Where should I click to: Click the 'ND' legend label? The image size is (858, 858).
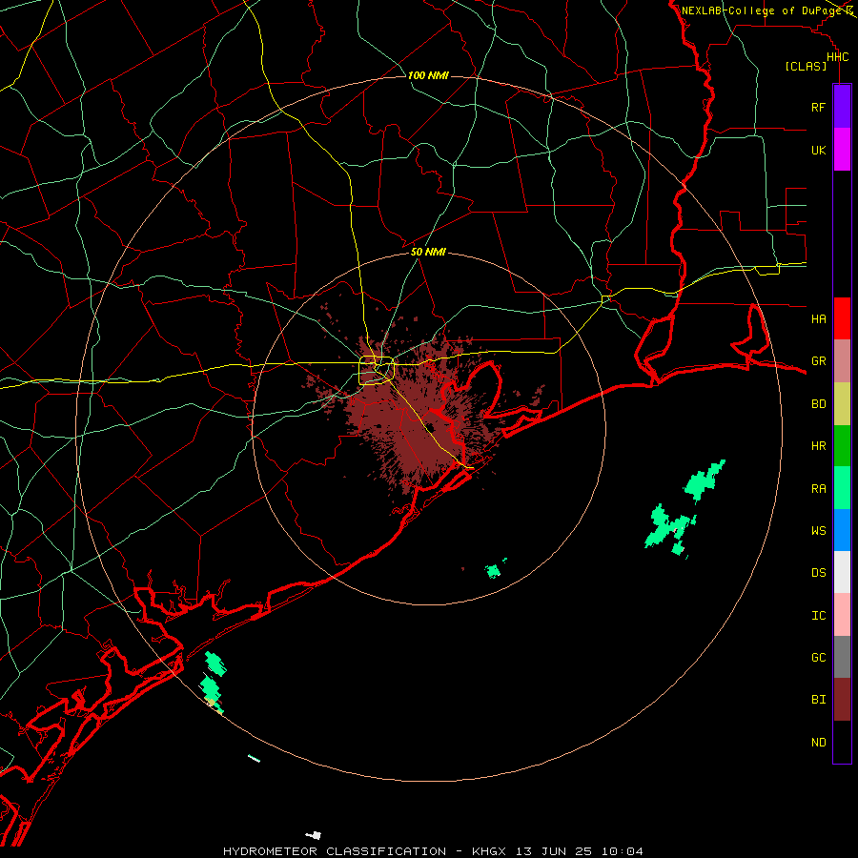pos(819,743)
